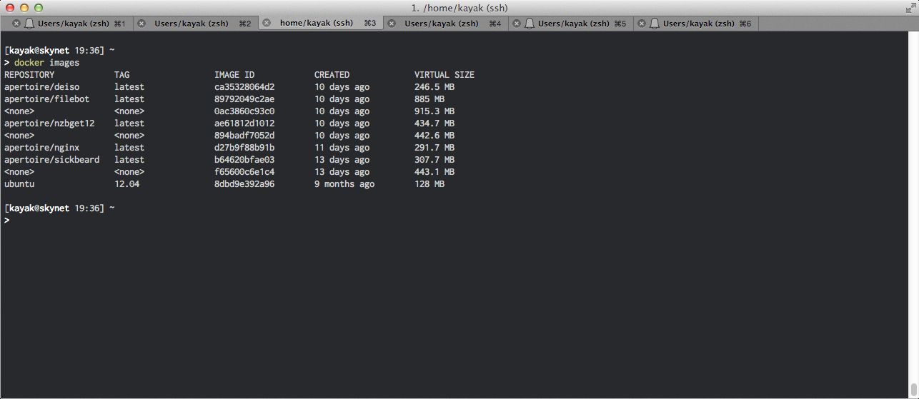919x399 pixels.
Task: Click the CREATED column header
Action: click(332, 75)
